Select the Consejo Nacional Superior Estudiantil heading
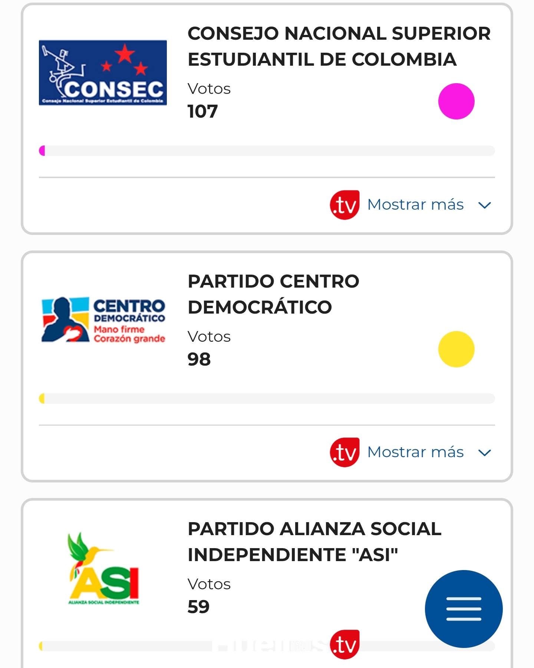534x668 pixels. pos(339,46)
